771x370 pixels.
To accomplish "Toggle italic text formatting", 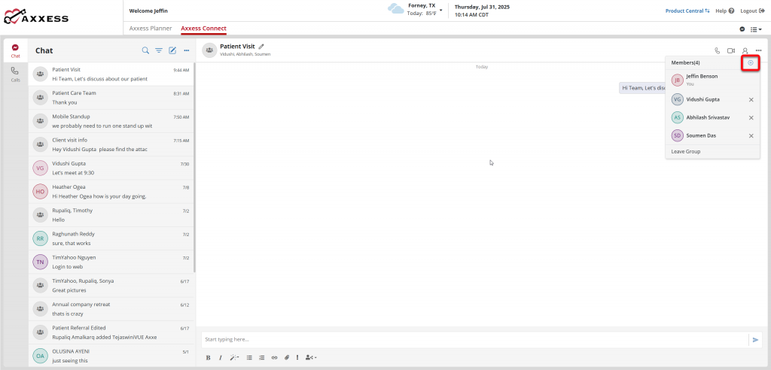I will tap(220, 357).
